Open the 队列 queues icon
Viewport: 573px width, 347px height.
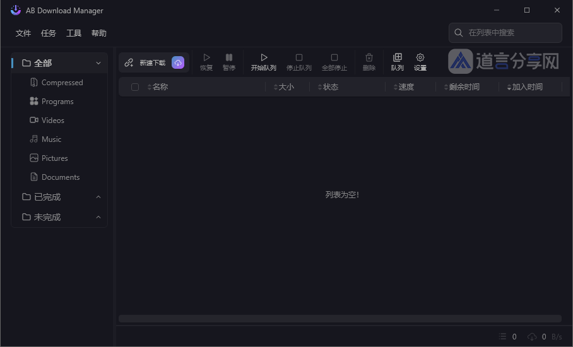pyautogui.click(x=397, y=57)
